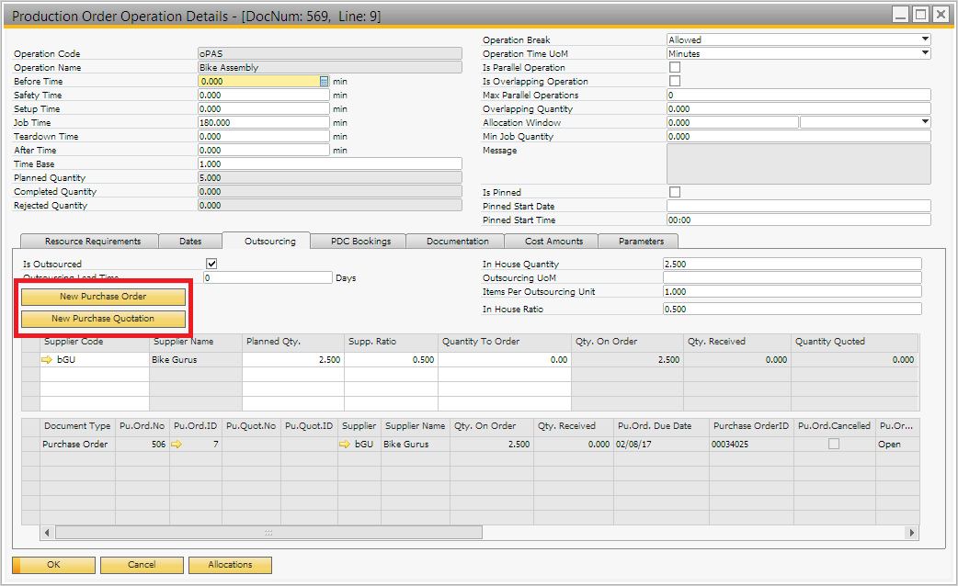Enable the Is Parallel Operation checkbox
Image resolution: width=958 pixels, height=586 pixels.
[675, 68]
